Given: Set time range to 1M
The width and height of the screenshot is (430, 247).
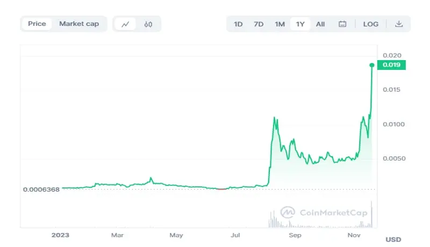Looking at the screenshot, I should click(x=279, y=24).
